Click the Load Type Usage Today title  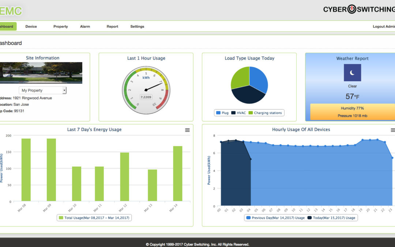coord(249,58)
